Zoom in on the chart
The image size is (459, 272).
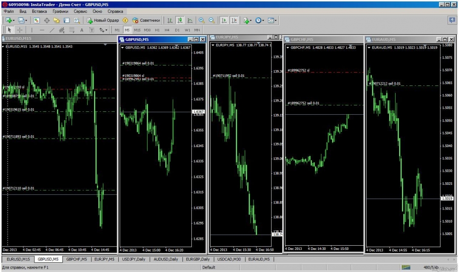tap(201, 20)
